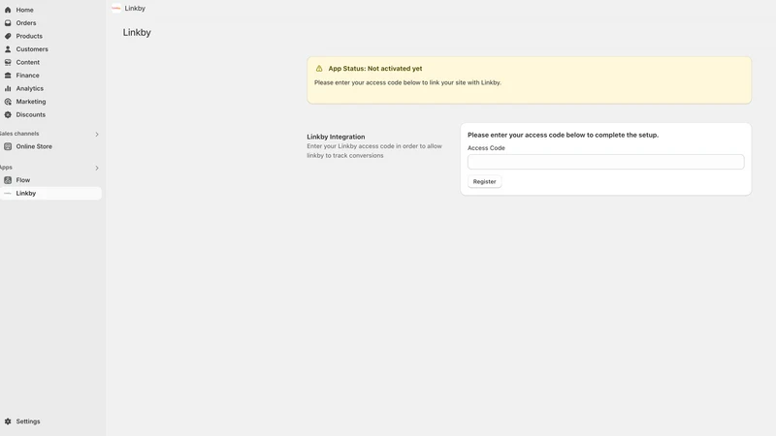Click the Analytics bar chart icon
The height and width of the screenshot is (436, 776).
[8, 88]
